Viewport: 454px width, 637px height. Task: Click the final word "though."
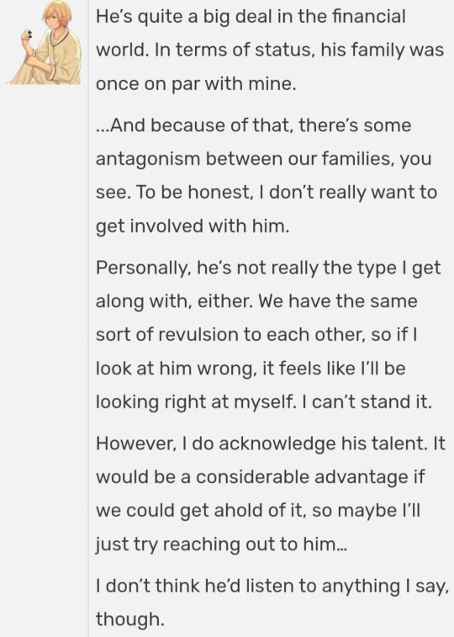point(129,619)
